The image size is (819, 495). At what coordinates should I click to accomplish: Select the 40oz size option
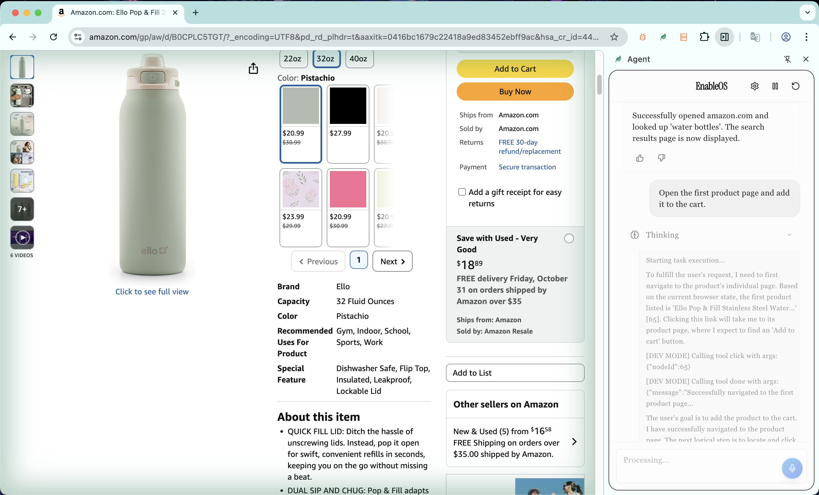(359, 59)
